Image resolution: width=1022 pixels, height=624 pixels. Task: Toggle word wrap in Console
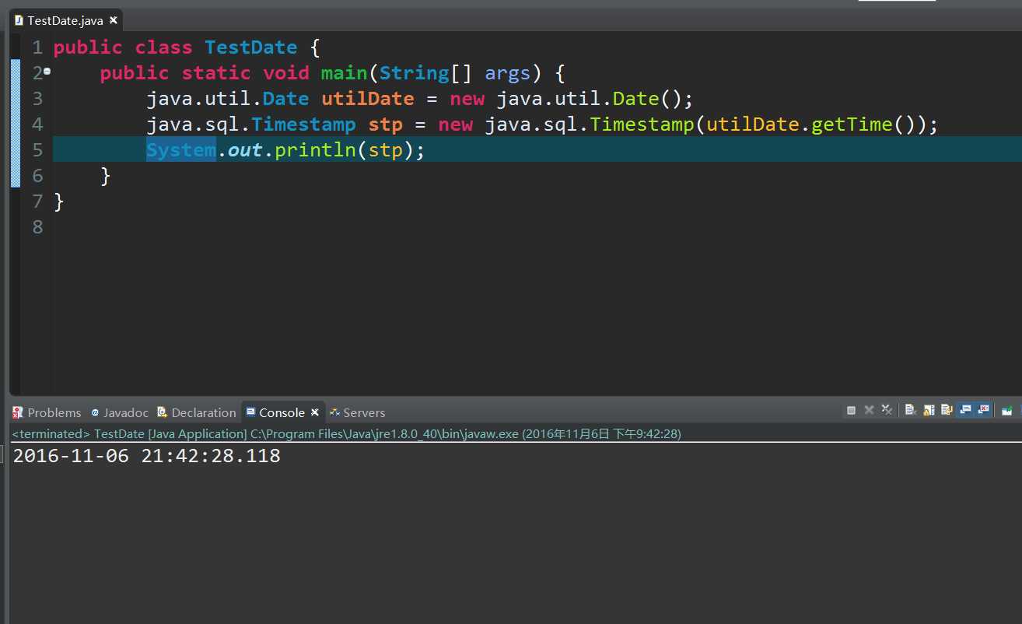[947, 410]
